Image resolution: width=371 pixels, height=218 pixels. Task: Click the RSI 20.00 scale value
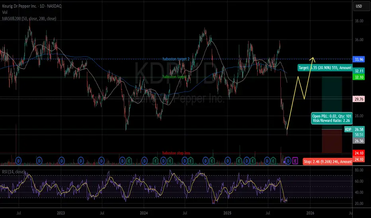[359, 204]
